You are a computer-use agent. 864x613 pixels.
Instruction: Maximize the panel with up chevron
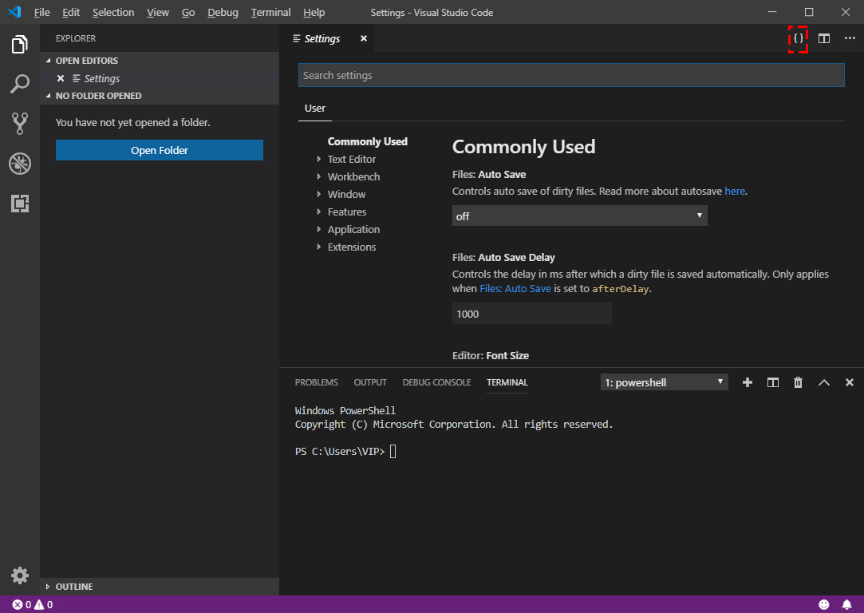824,382
